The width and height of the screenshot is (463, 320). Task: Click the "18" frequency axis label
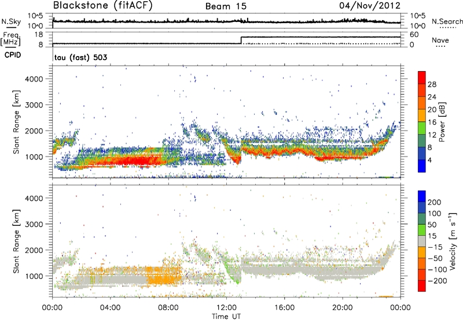39,35
